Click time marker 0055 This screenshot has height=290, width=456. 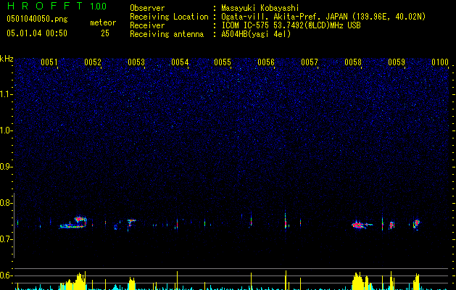223,62
